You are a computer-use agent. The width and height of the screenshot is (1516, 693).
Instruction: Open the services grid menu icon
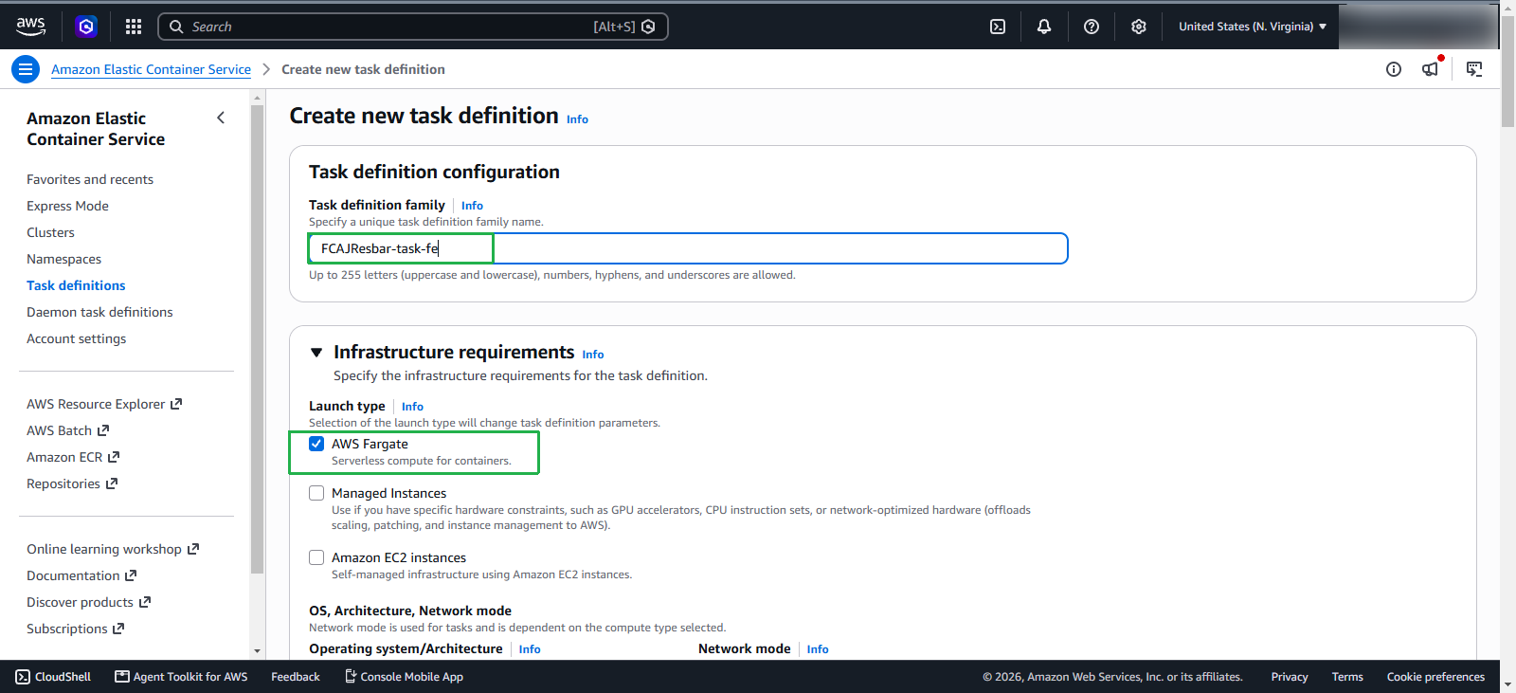click(134, 27)
